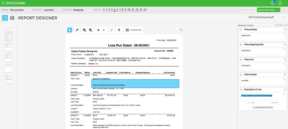Image resolution: width=288 pixels, height=129 pixels.
Task: Click the shield icon in toolbar
Action: [x=119, y=30]
